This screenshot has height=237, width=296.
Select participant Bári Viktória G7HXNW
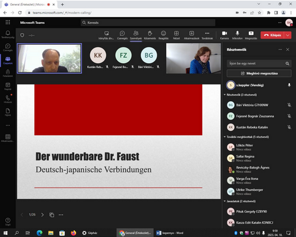point(259,105)
